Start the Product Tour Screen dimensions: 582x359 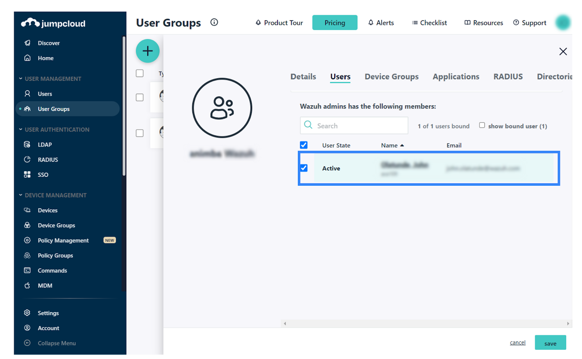(x=279, y=23)
